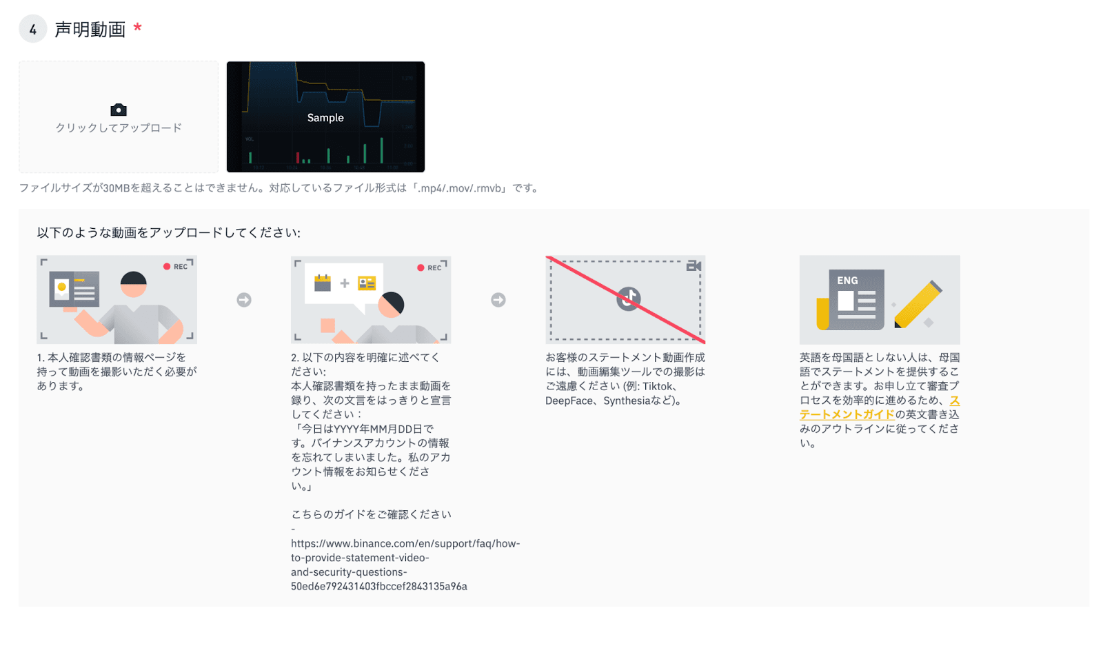
Task: Click the yellow pencil icon
Action: [918, 304]
